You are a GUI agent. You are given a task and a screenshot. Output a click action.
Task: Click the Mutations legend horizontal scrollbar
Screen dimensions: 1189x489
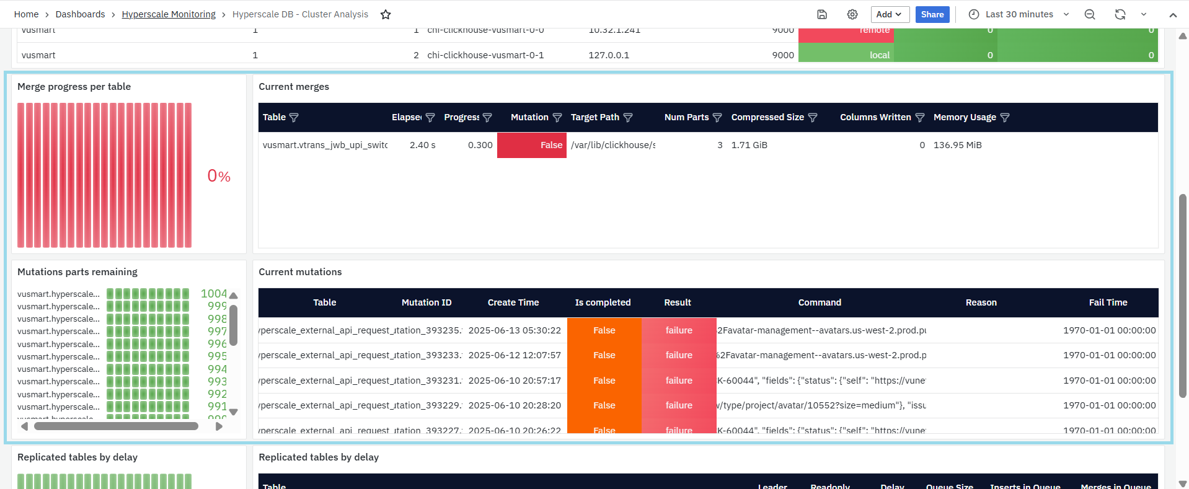click(116, 426)
